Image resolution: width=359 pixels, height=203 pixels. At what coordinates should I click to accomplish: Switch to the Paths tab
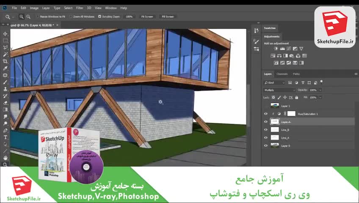[x=296, y=74]
